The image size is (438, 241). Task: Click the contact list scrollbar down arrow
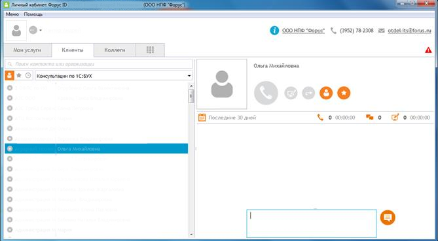[191, 234]
